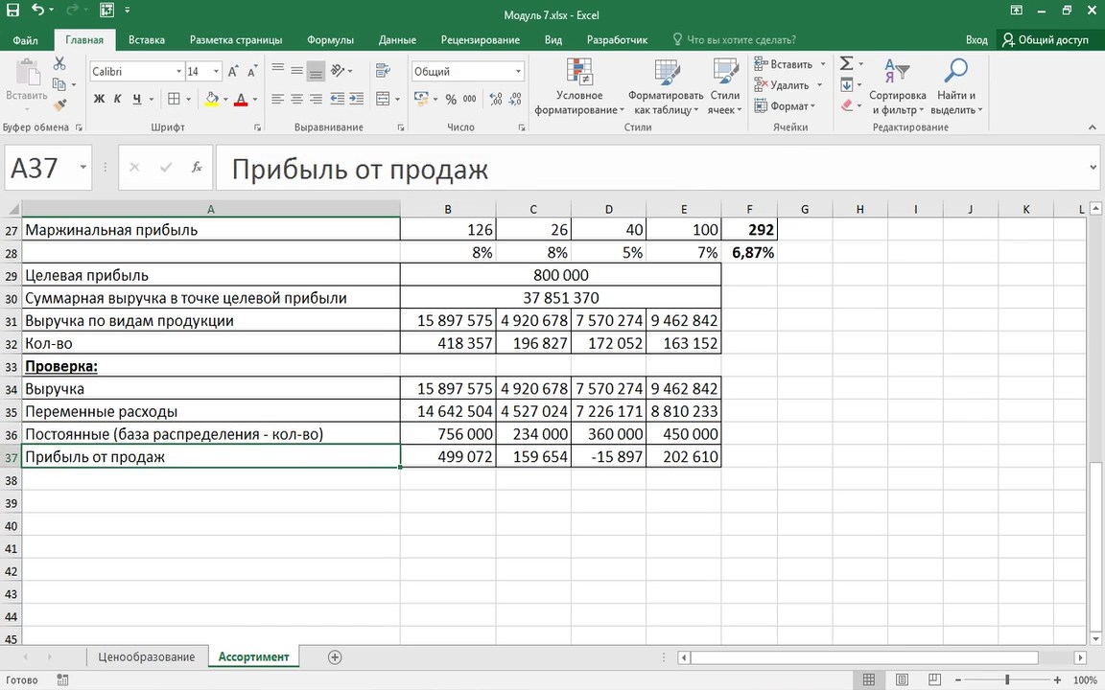Open Conditional Formatting (Условное форматирование)
Screen dimensions: 1105x690
(x=579, y=86)
